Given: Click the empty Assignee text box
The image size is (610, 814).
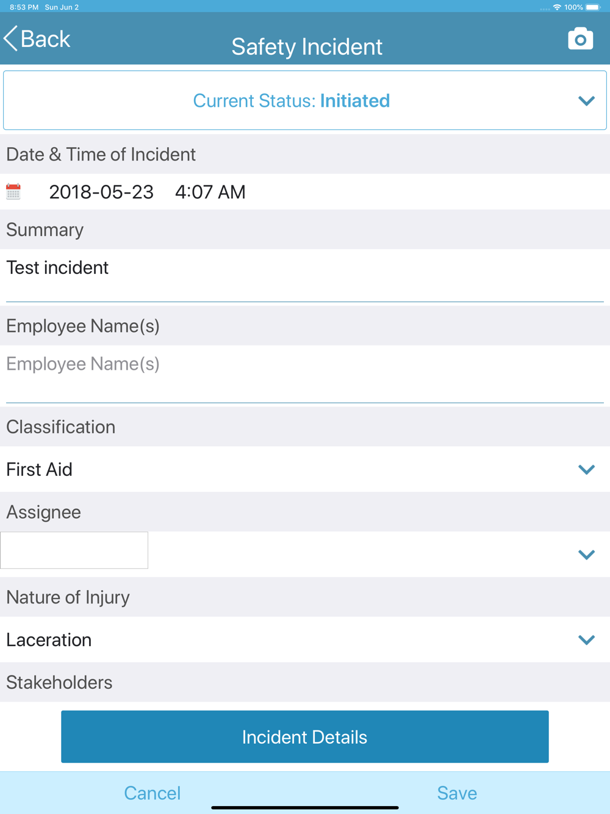Looking at the screenshot, I should [x=74, y=550].
